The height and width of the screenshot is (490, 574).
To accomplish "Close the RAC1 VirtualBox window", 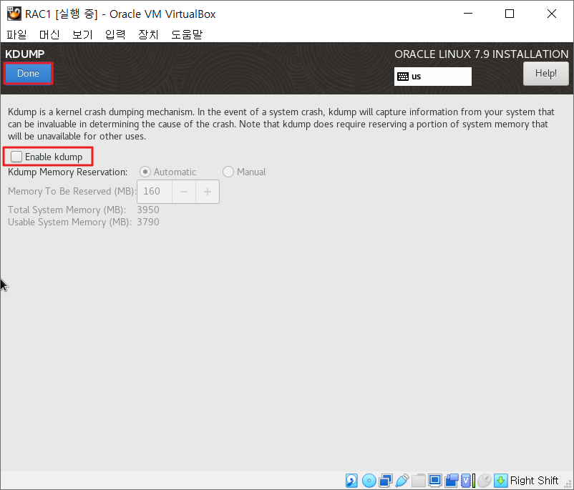I will [551, 14].
